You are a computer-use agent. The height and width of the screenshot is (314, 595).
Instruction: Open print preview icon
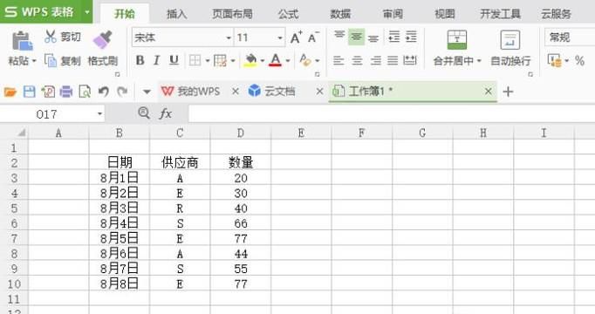(85, 92)
